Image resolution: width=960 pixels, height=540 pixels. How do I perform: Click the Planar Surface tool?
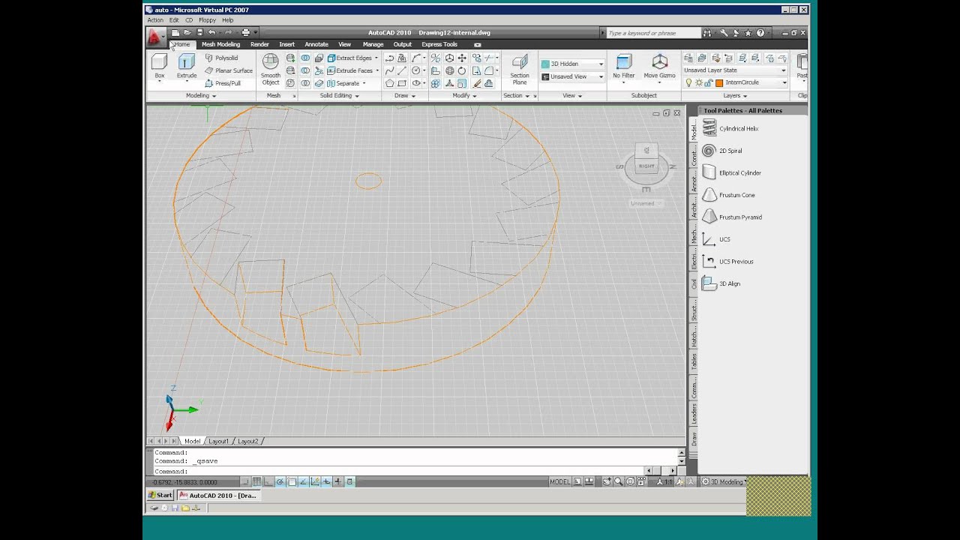229,70
